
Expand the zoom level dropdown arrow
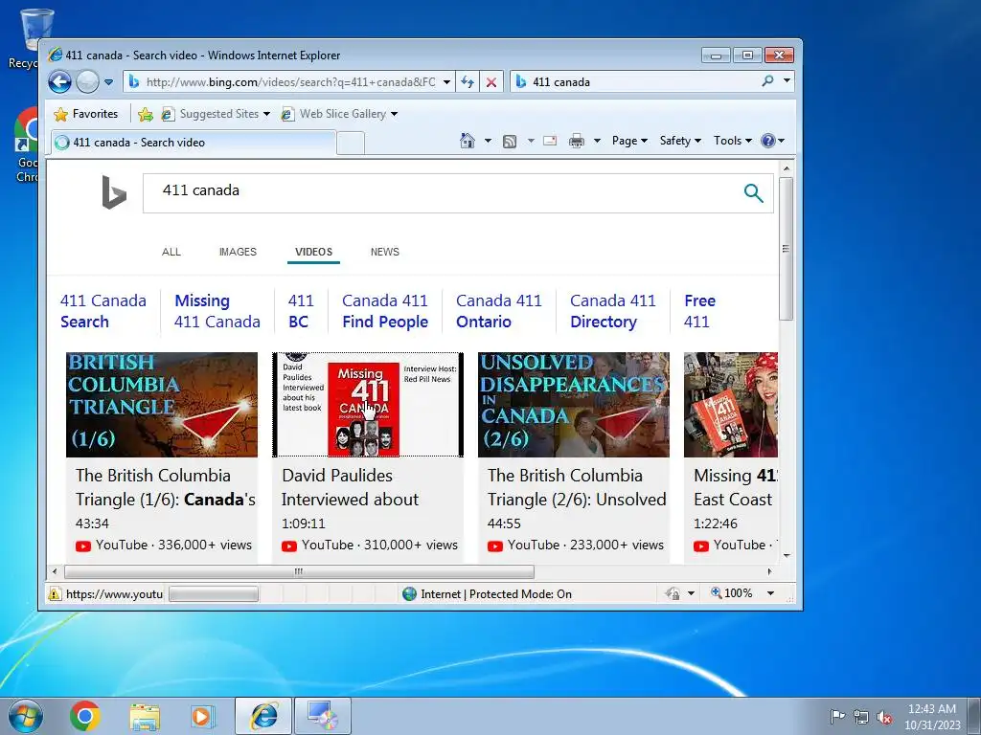[x=771, y=593]
